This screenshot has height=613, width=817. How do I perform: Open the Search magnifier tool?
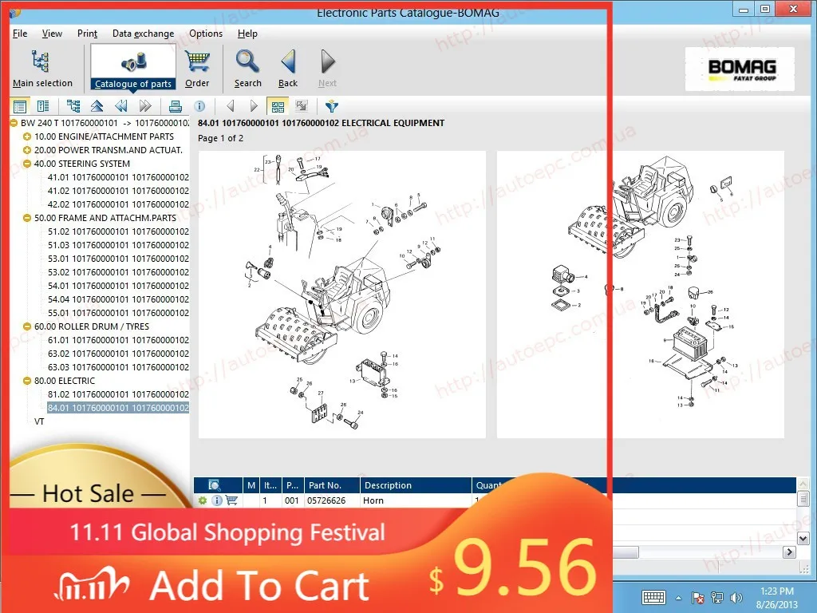pos(247,69)
